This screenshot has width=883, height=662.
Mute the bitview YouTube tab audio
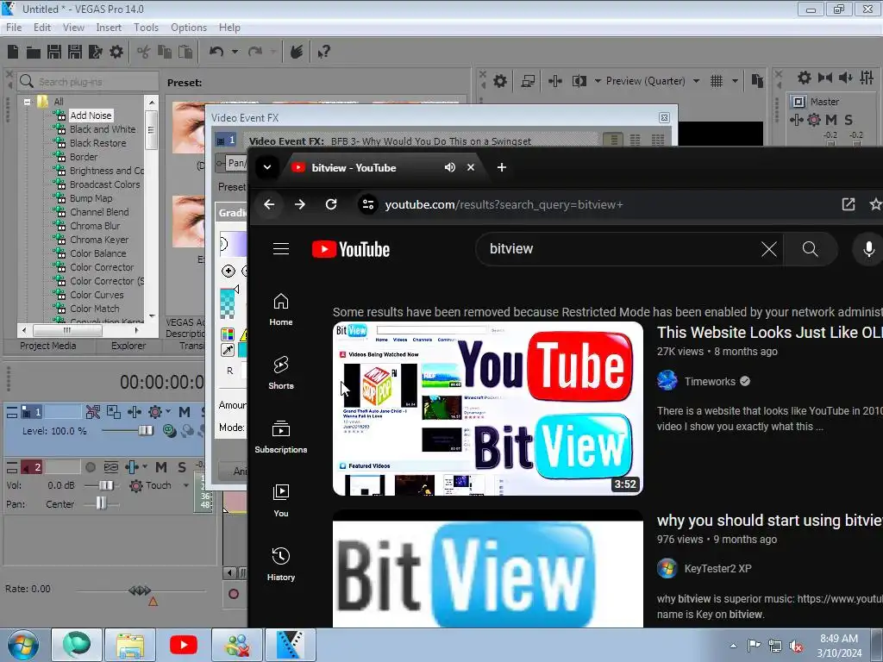tap(450, 168)
